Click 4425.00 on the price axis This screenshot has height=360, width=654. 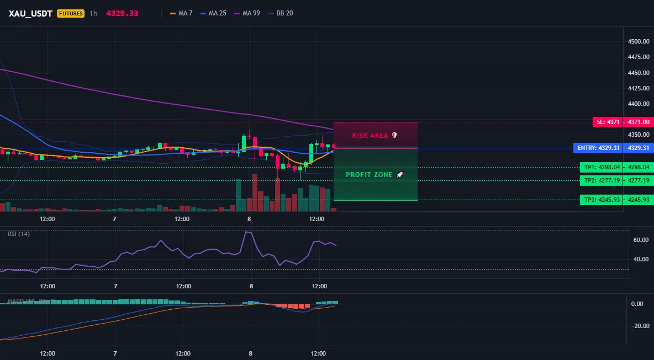(x=639, y=88)
